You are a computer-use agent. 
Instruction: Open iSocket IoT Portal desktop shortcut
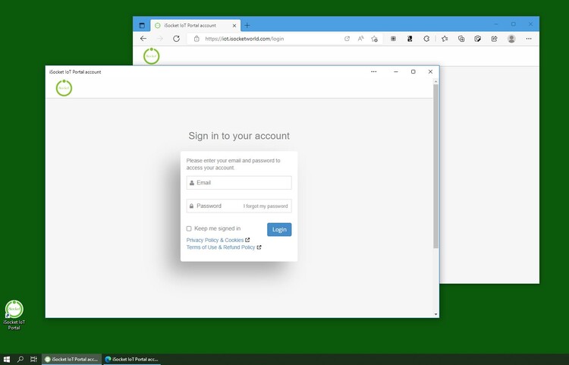click(x=14, y=315)
